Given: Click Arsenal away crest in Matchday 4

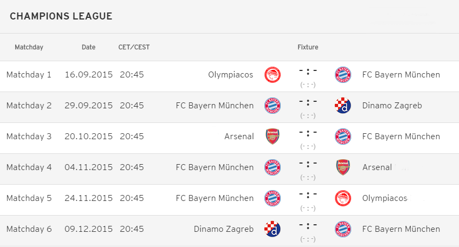Looking at the screenshot, I should 343,167.
